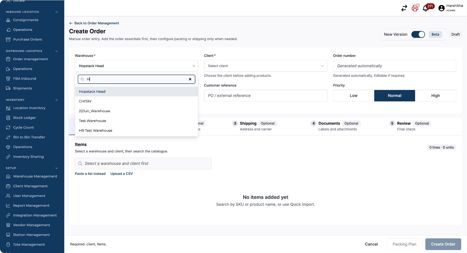Click Upload a CSV link
467x253 pixels.
point(121,174)
